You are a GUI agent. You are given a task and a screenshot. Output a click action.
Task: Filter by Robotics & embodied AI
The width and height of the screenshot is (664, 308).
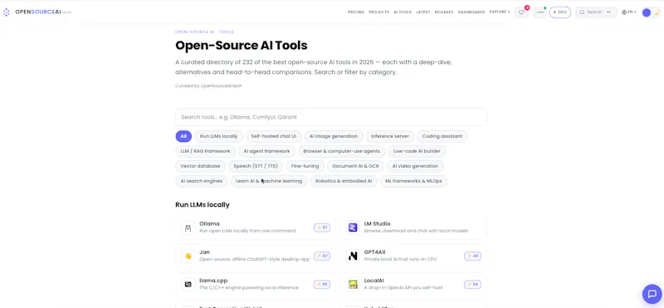click(344, 181)
